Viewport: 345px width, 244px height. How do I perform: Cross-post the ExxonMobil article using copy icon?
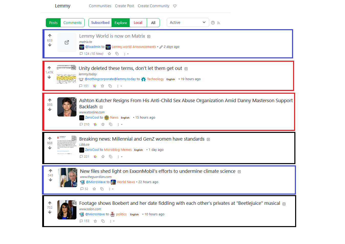click(102, 189)
